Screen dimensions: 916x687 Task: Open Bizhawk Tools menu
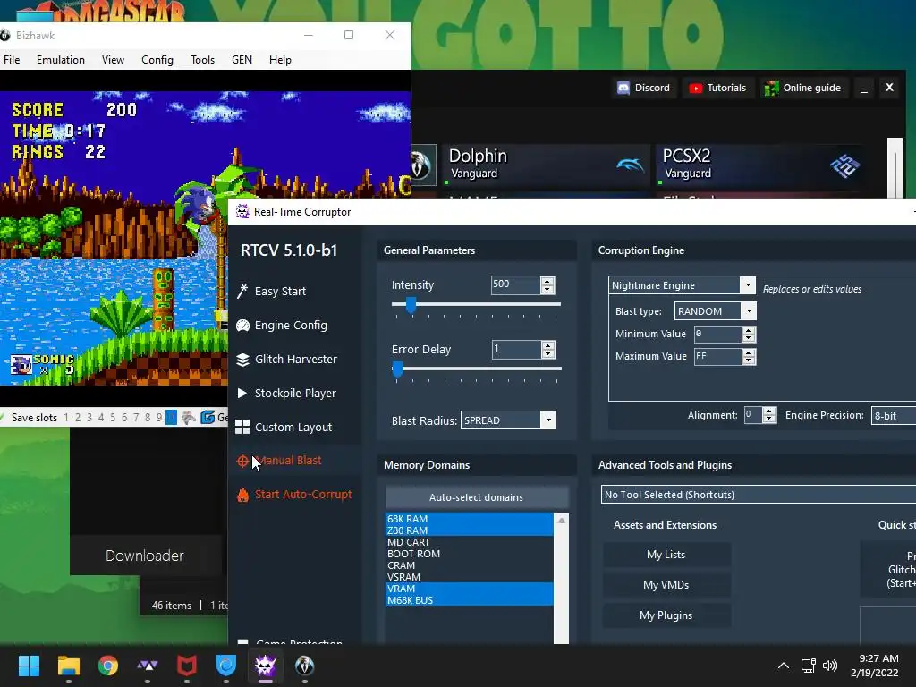[202, 60]
